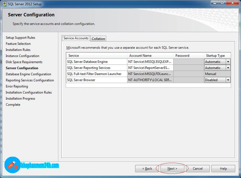Open Database Engine startup type dropdown
This screenshot has width=241, height=178.
point(228,62)
